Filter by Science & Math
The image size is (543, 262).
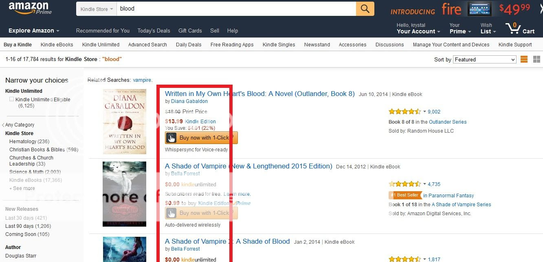35,172
